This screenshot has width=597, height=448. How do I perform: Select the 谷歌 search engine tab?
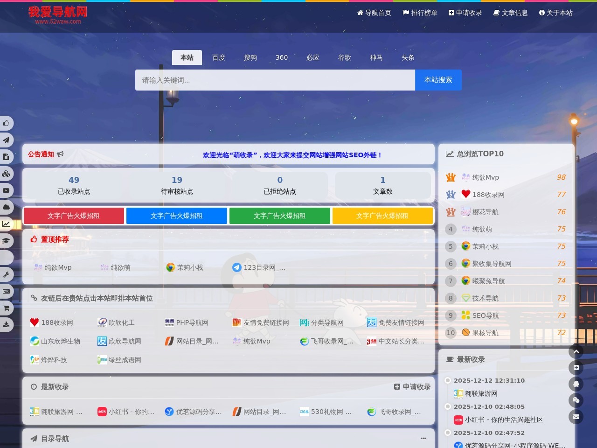pos(344,57)
